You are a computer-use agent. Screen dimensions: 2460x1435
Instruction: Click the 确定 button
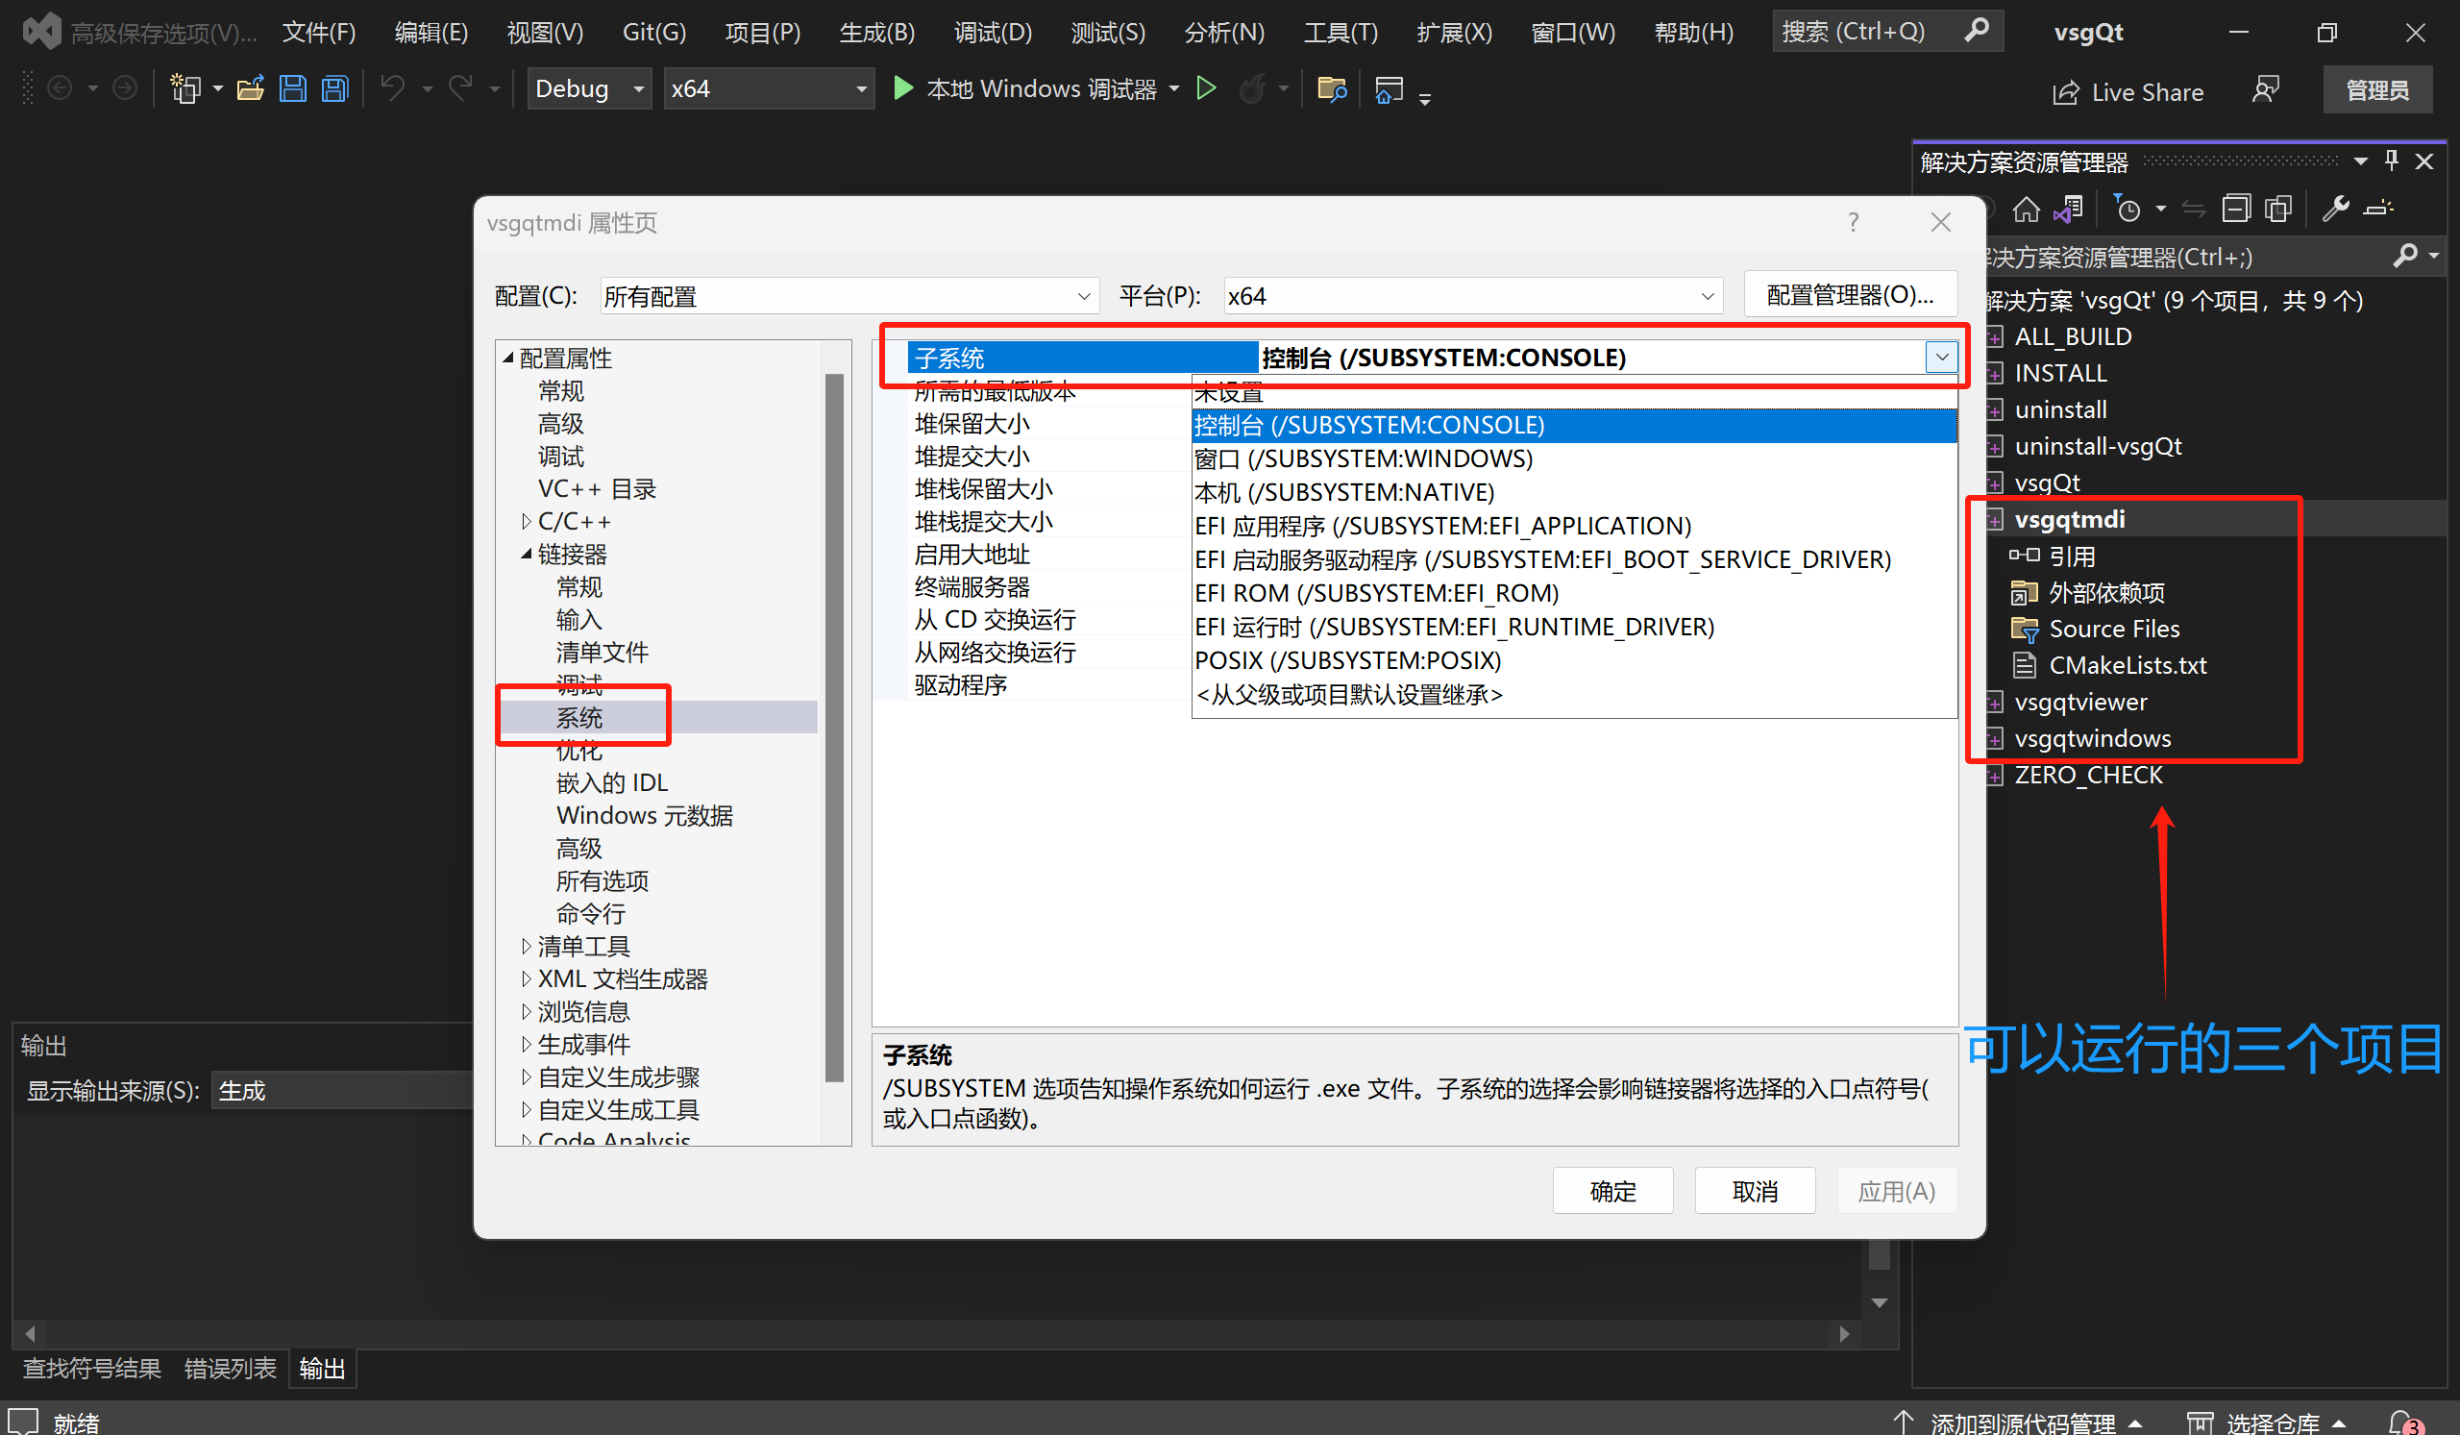point(1612,1190)
